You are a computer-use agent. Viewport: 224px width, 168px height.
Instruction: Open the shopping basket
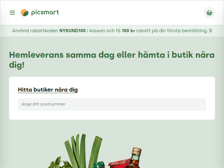coord(209,13)
